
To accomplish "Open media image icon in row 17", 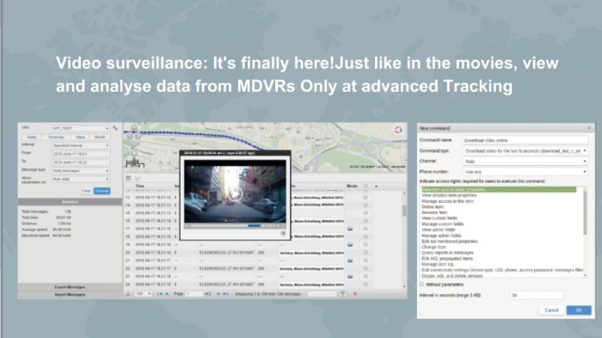I will pyautogui.click(x=350, y=229).
